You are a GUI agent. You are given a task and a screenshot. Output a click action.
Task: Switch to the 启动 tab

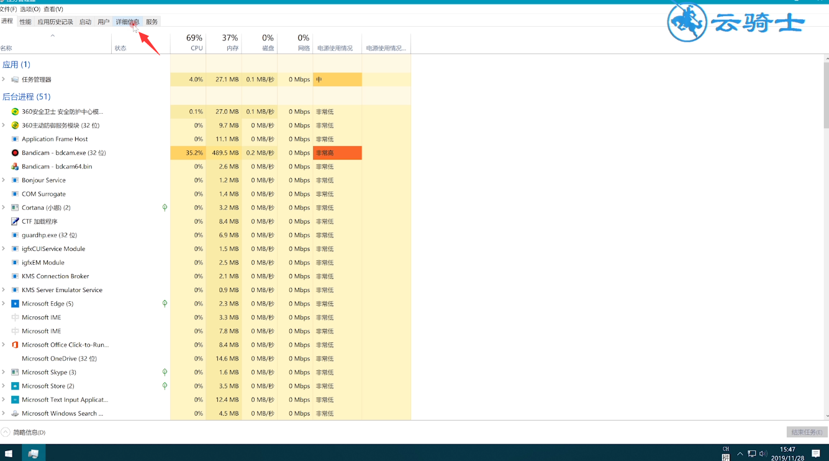(x=85, y=22)
